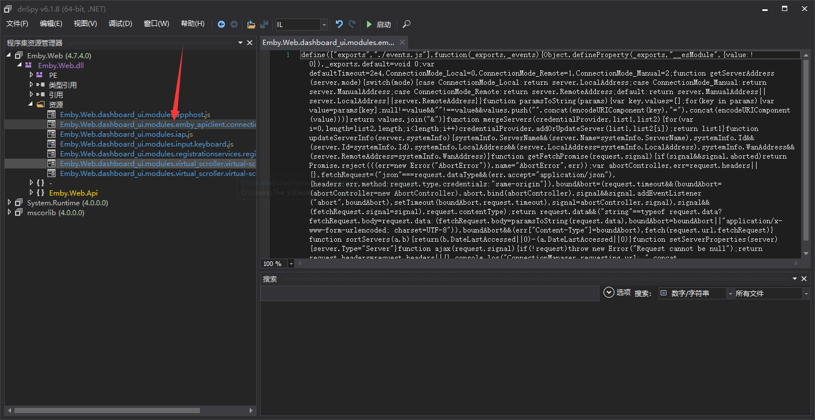
Task: Click the redo arrow in toolbar
Action: point(352,24)
